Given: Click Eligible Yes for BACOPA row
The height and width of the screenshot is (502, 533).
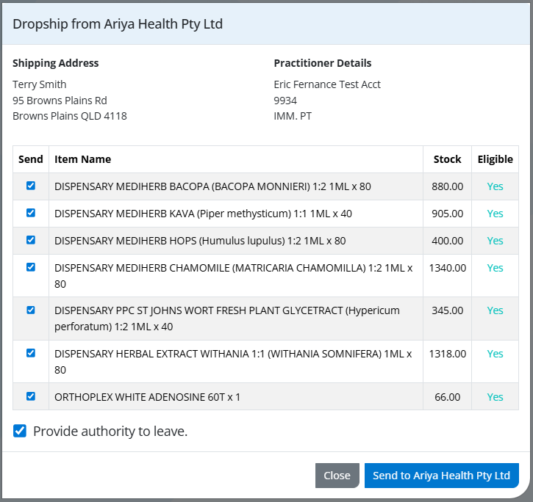Looking at the screenshot, I should coord(495,186).
